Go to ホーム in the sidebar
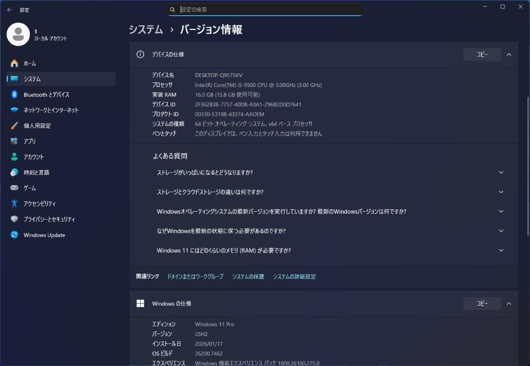Image resolution: width=530 pixels, height=366 pixels. tap(29, 63)
